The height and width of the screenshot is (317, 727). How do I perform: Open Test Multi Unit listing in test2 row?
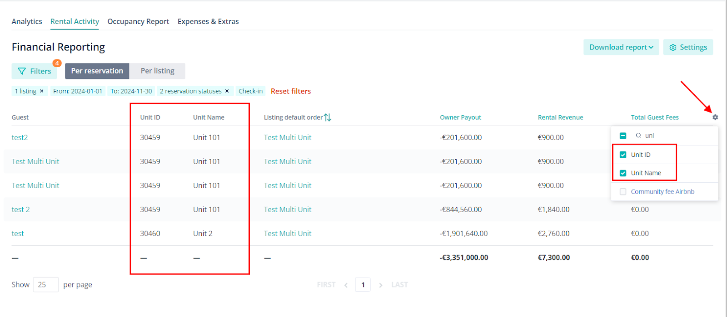click(288, 137)
